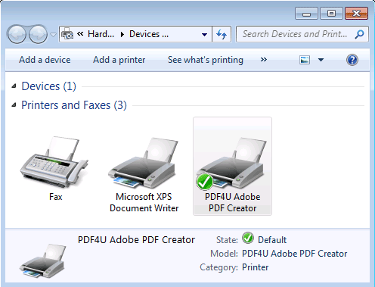This screenshot has width=375, height=287.
Task: Click Printers and Faxes (3) header
Action: click(74, 105)
